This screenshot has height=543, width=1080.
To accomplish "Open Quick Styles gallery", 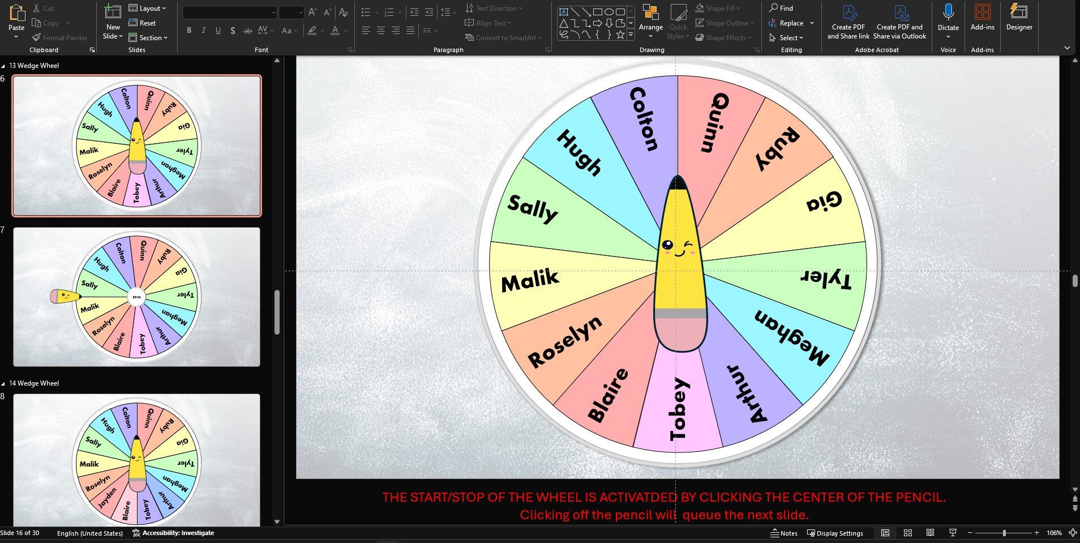I will 677,25.
